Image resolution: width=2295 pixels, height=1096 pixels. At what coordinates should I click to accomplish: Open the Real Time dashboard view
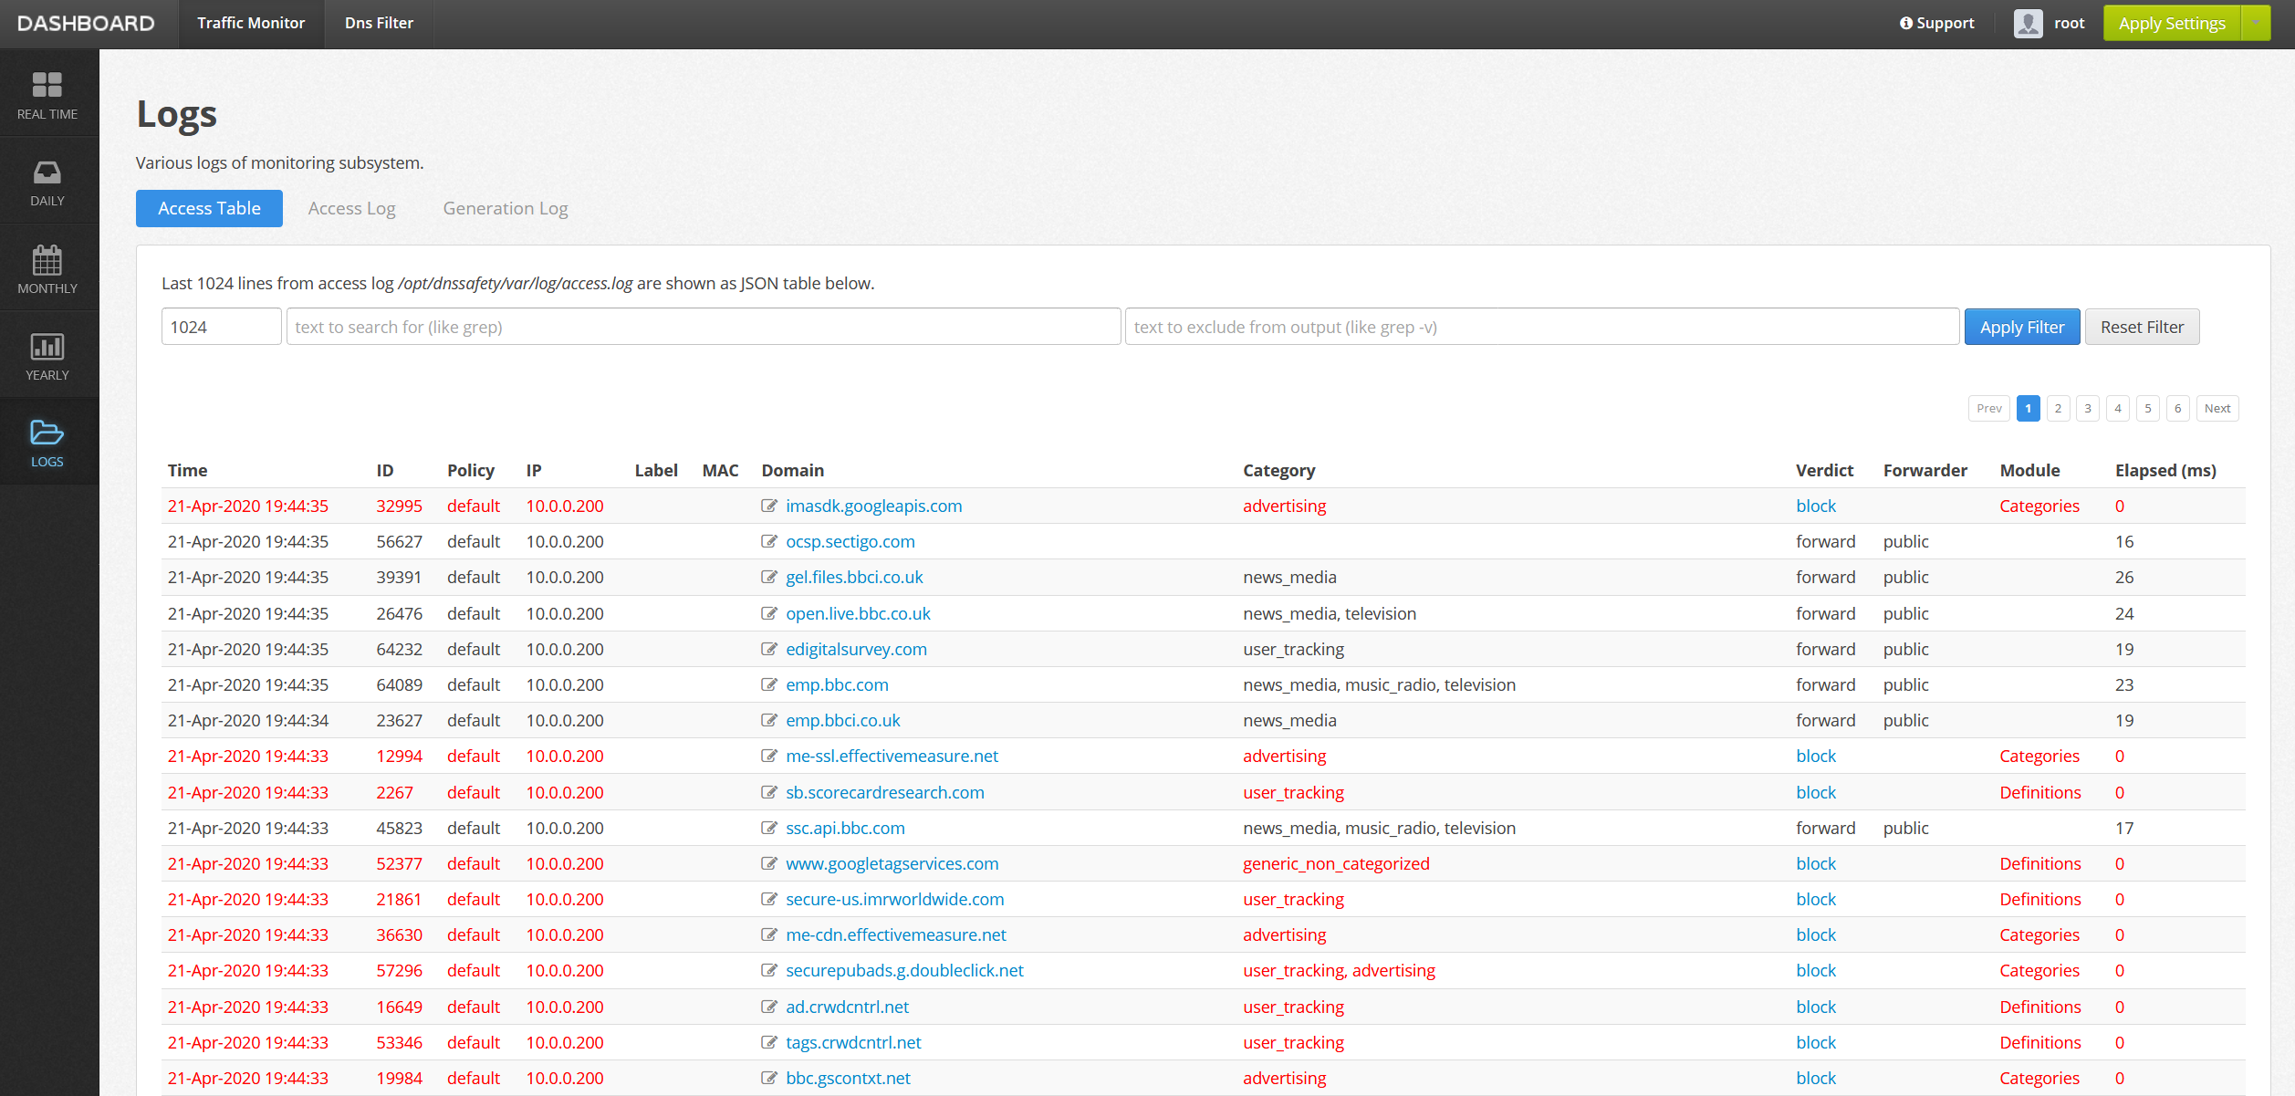pos(47,94)
